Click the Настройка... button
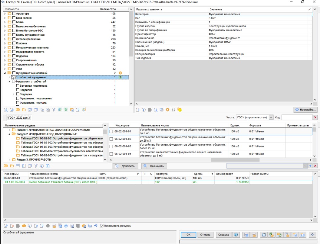Image resolution: width=320 pixels, height=244 pixels. click(305, 109)
